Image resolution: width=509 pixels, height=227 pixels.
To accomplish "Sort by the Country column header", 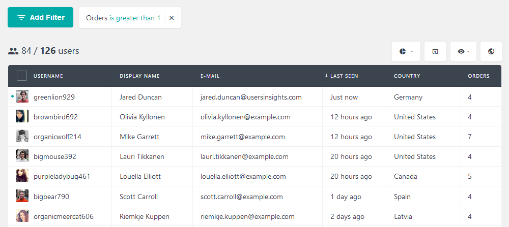I will click(x=407, y=76).
